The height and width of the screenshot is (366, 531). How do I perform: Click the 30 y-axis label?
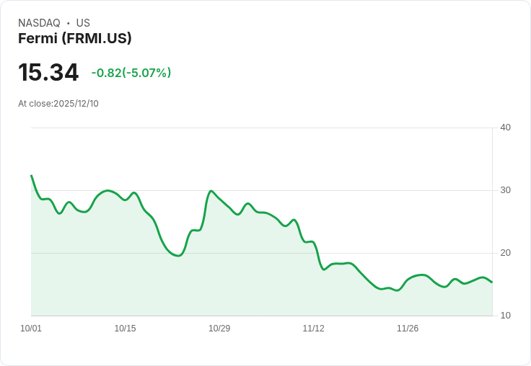[505, 190]
